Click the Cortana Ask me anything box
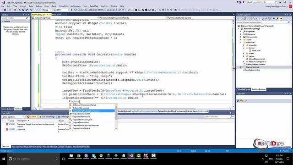This screenshot has height=165, width=293. [33, 159]
